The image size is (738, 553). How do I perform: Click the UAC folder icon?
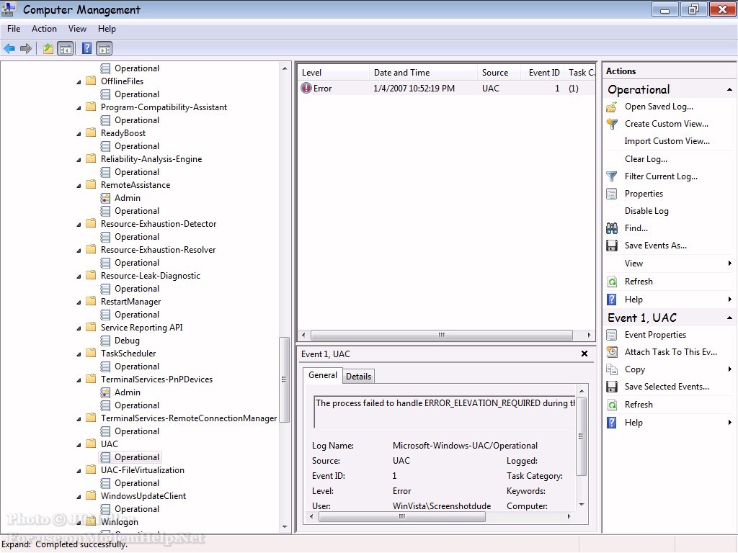[91, 444]
